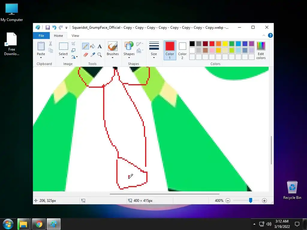Click the 400% zoom level text

tap(219, 201)
